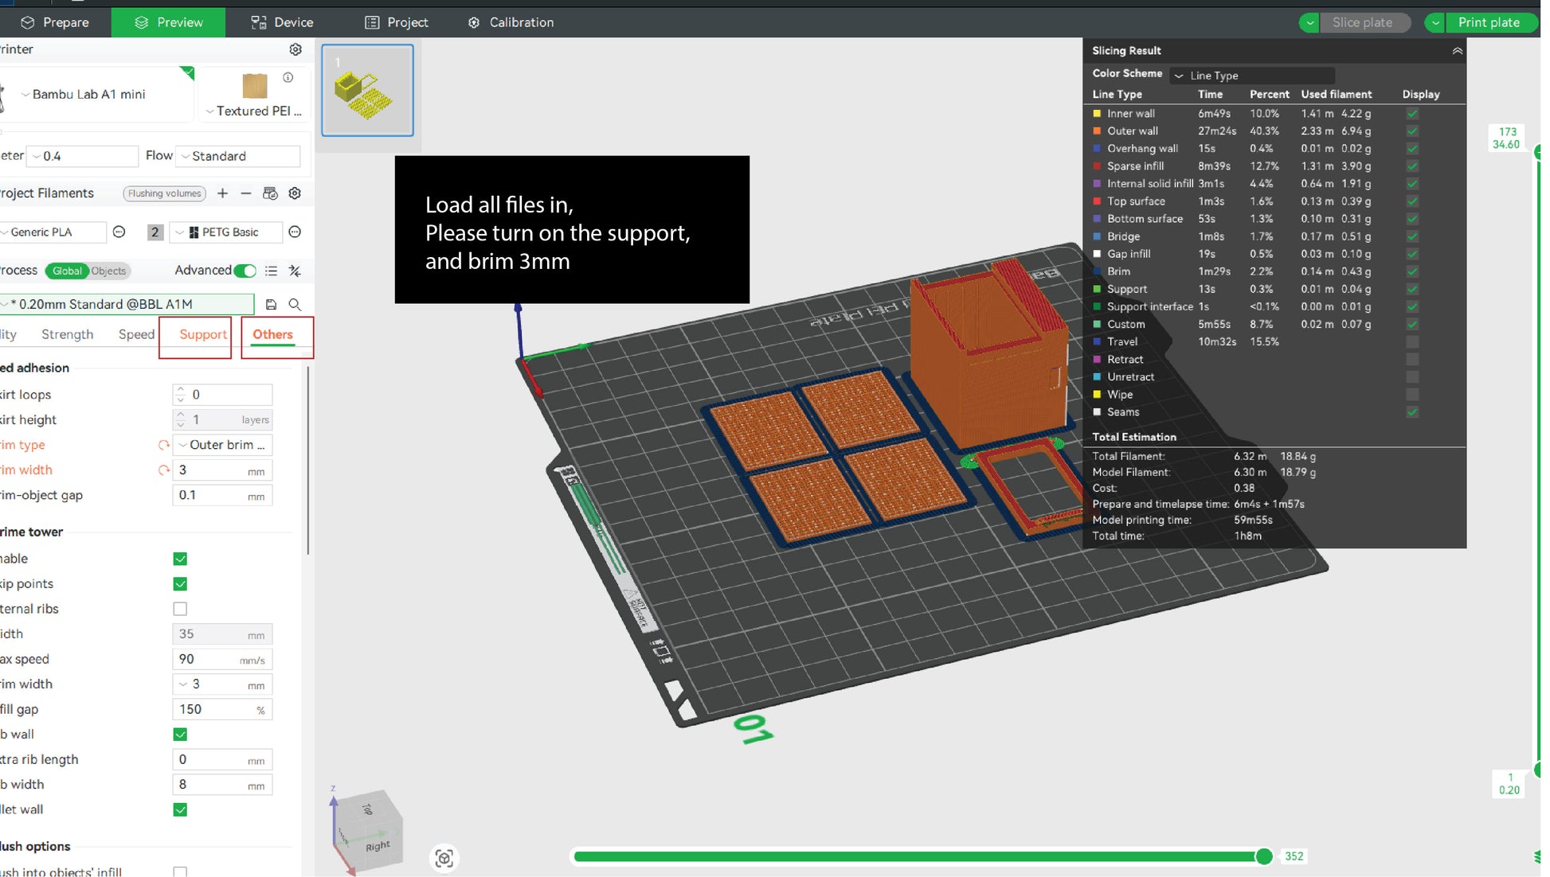Switch to the Support tab

point(202,335)
